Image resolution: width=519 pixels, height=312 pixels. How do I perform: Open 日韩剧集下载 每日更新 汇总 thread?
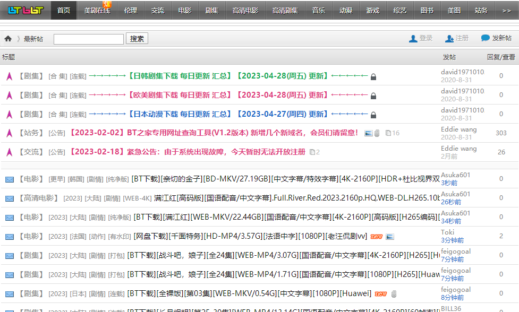pos(228,76)
